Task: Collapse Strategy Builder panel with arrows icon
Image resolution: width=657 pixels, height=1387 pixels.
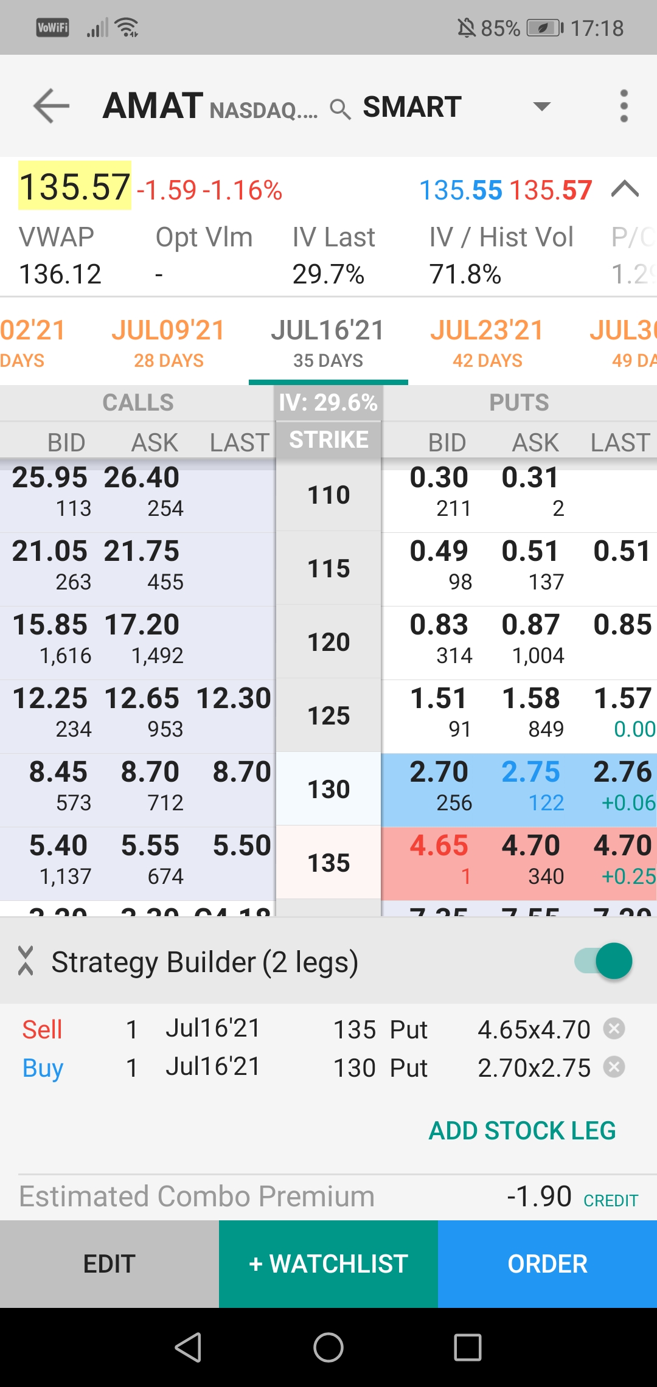Action: tap(26, 961)
